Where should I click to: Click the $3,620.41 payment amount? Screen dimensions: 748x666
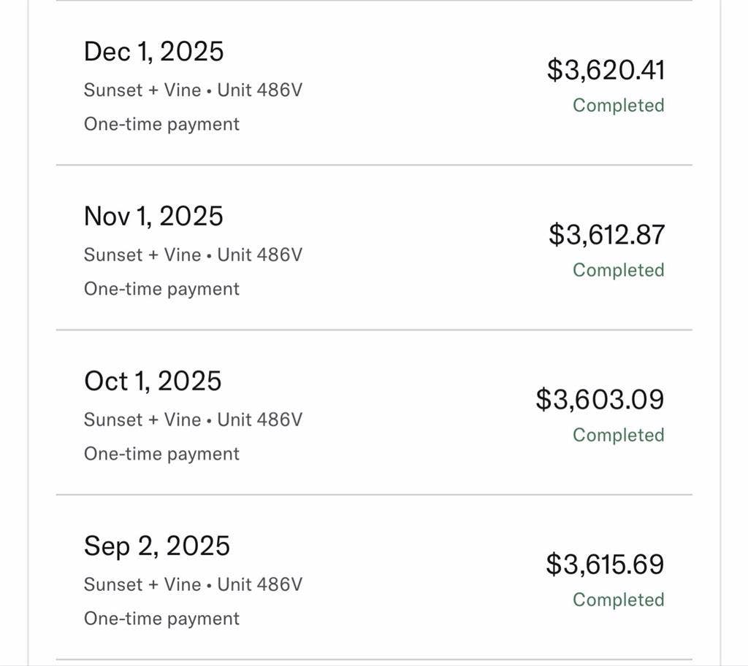click(x=606, y=70)
